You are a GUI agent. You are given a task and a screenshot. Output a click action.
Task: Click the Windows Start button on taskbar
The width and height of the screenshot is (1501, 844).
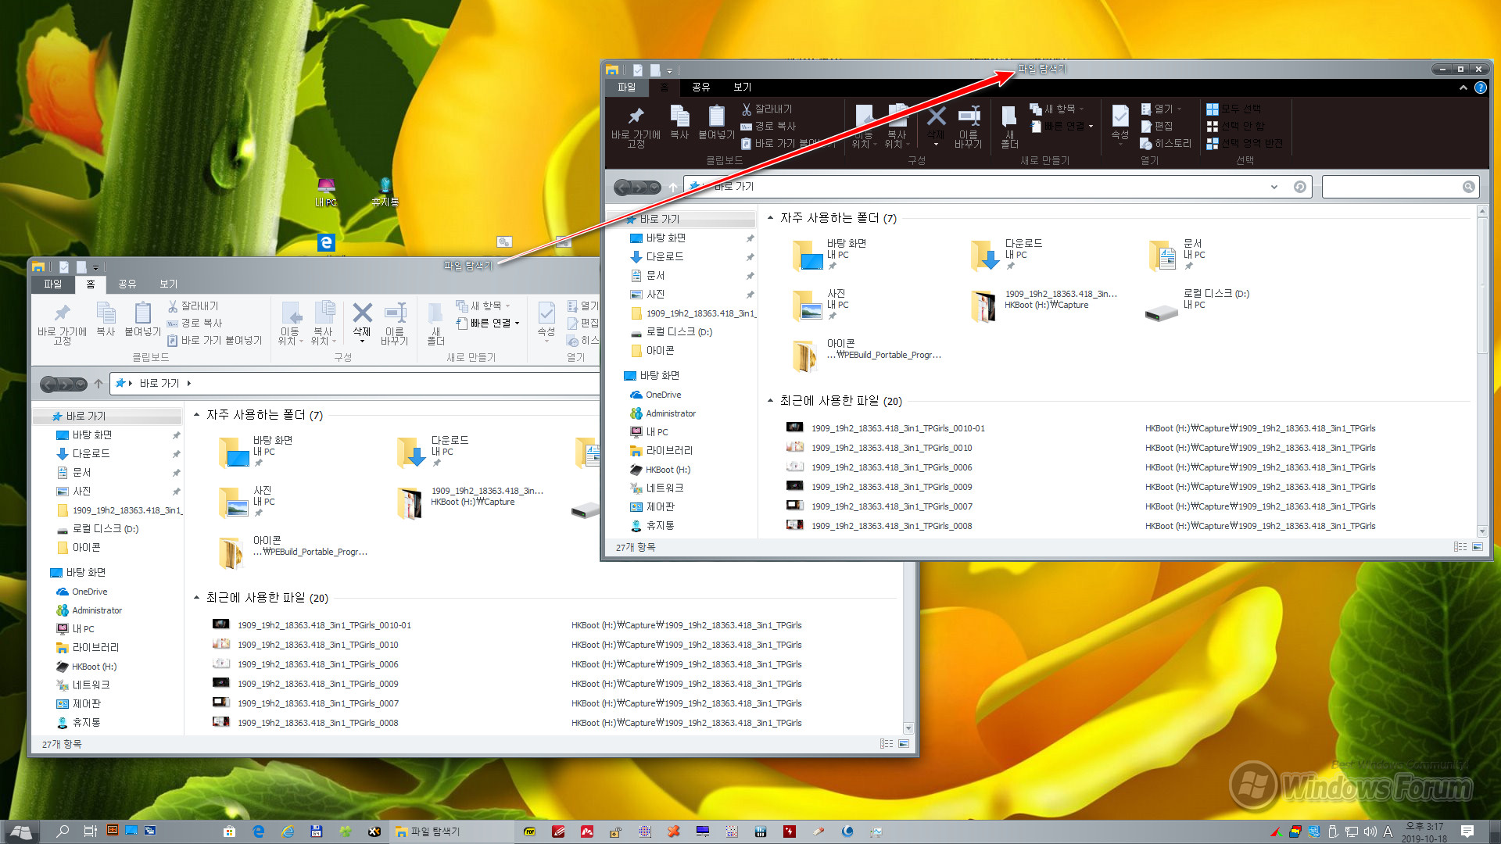click(x=21, y=831)
